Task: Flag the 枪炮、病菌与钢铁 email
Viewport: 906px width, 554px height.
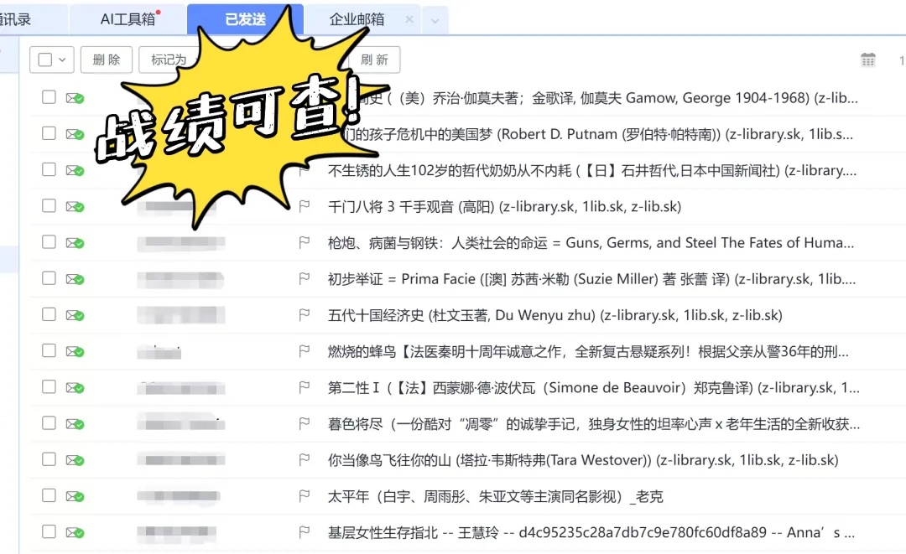Action: point(305,242)
